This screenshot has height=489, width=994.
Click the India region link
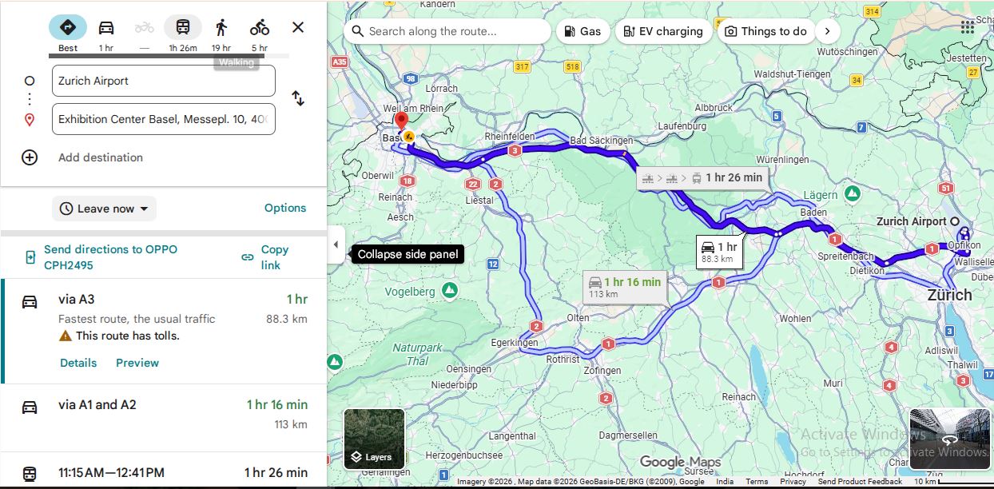pyautogui.click(x=725, y=482)
